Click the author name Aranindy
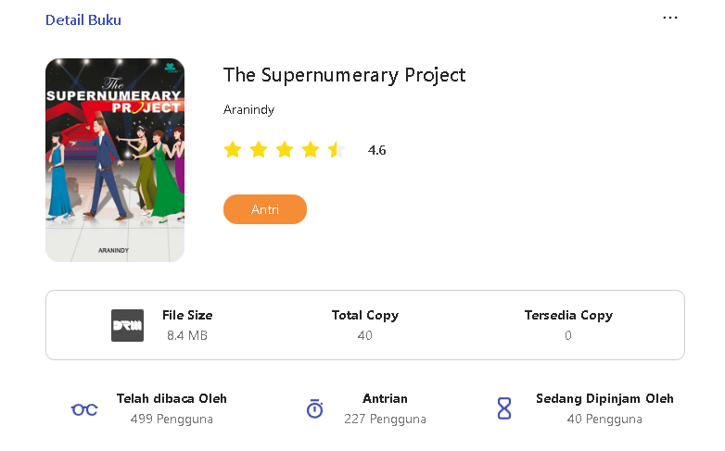 [x=248, y=109]
